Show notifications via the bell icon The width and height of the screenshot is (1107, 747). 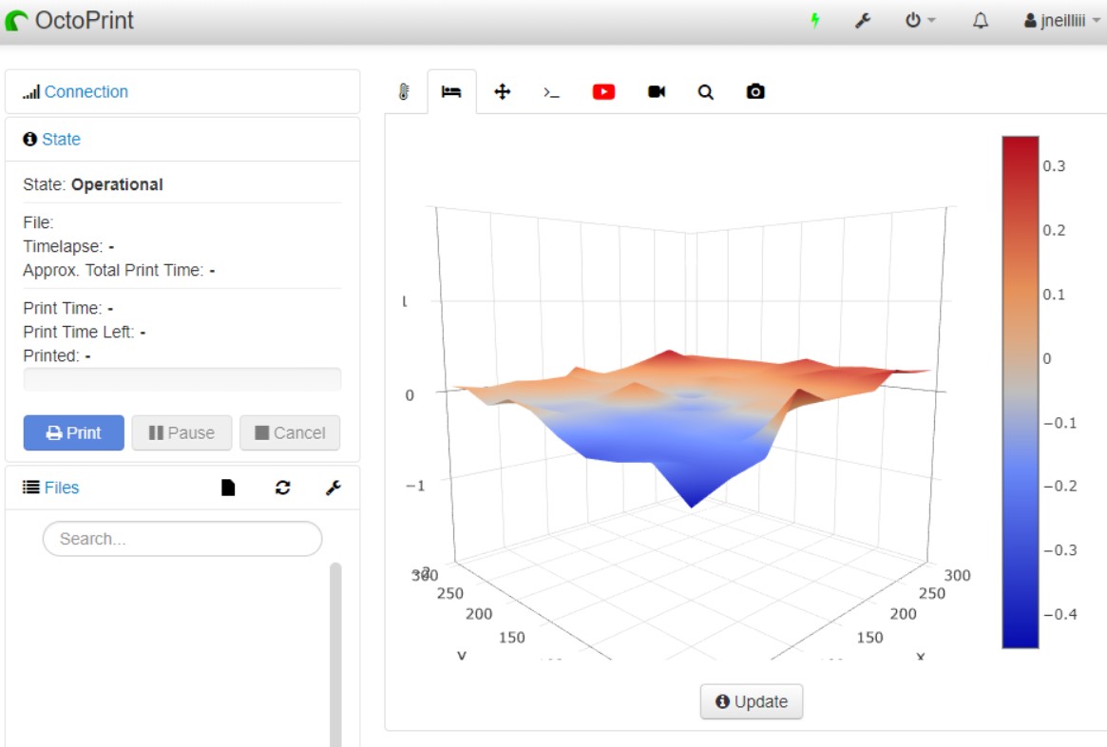point(980,21)
